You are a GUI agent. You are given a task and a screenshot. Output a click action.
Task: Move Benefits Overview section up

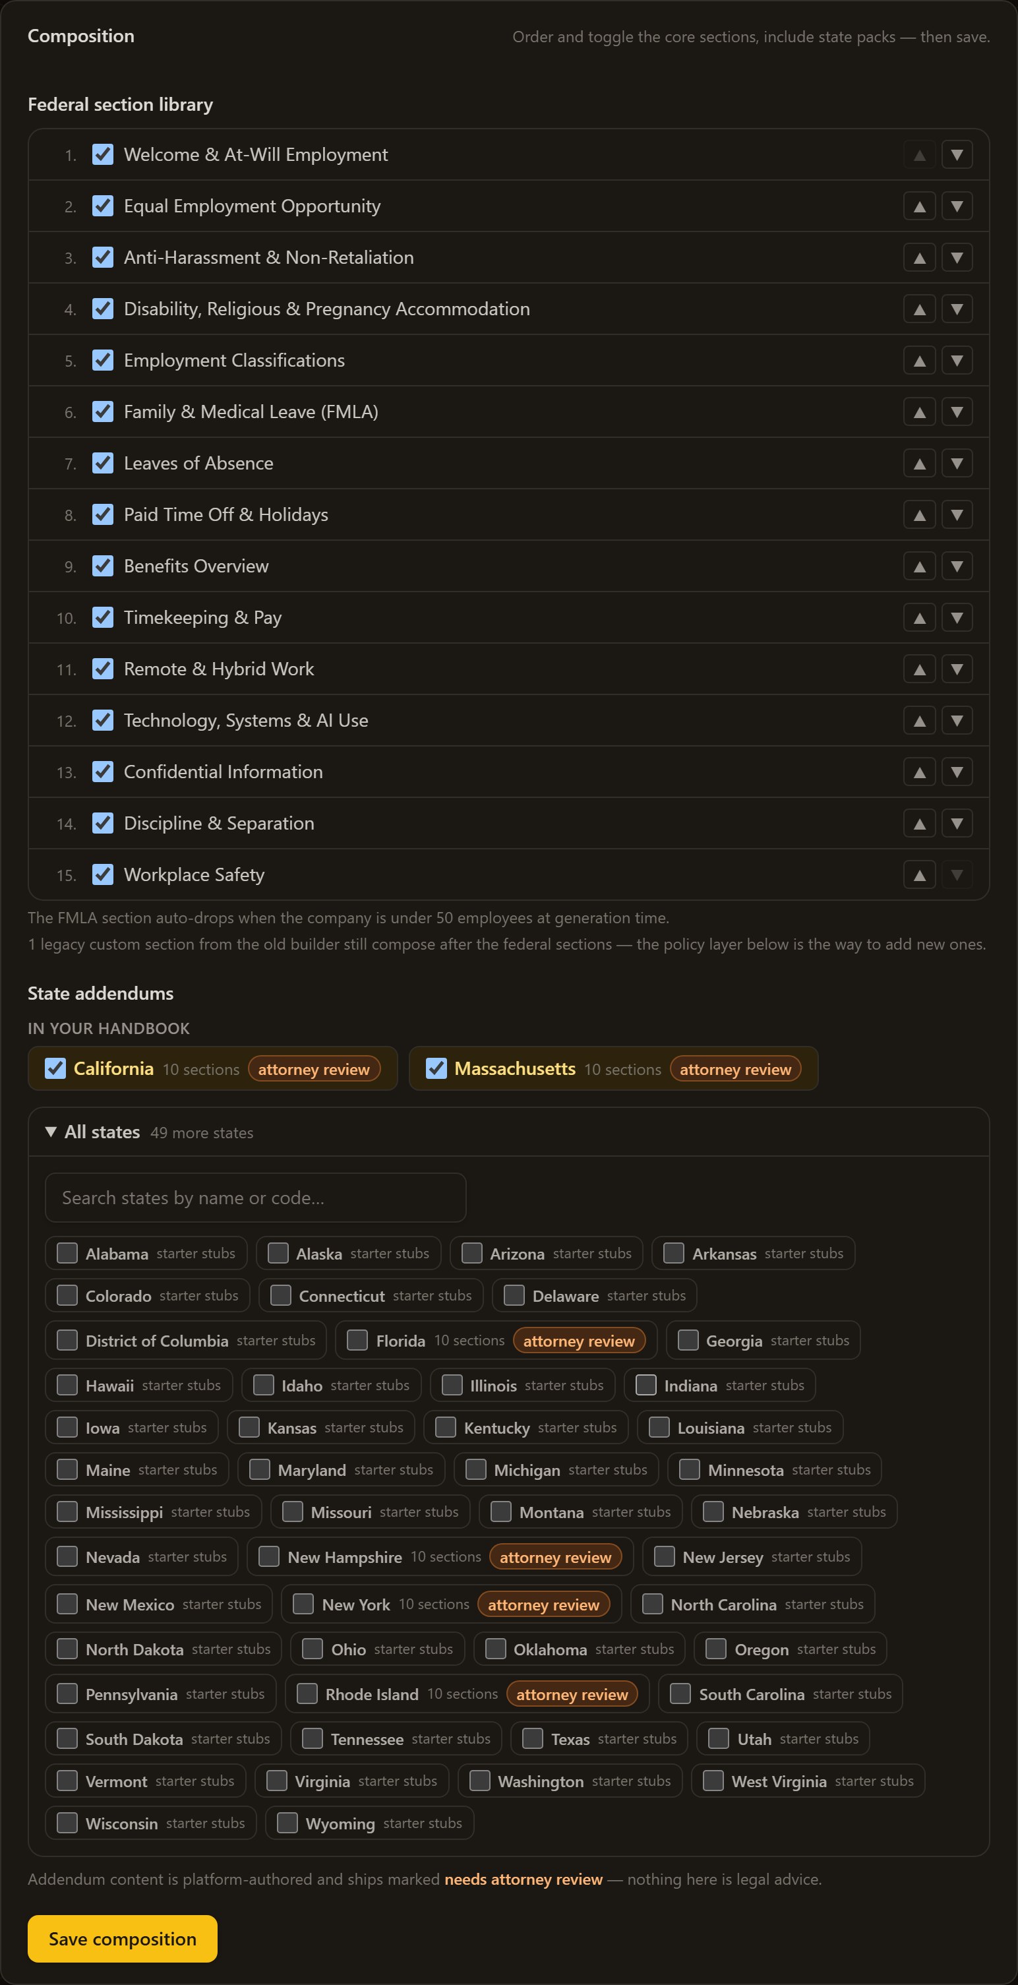pyautogui.click(x=919, y=566)
